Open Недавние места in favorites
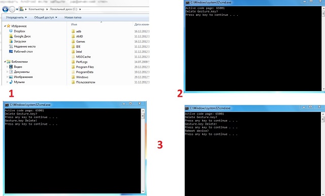This screenshot has height=196, width=325. coord(25,47)
